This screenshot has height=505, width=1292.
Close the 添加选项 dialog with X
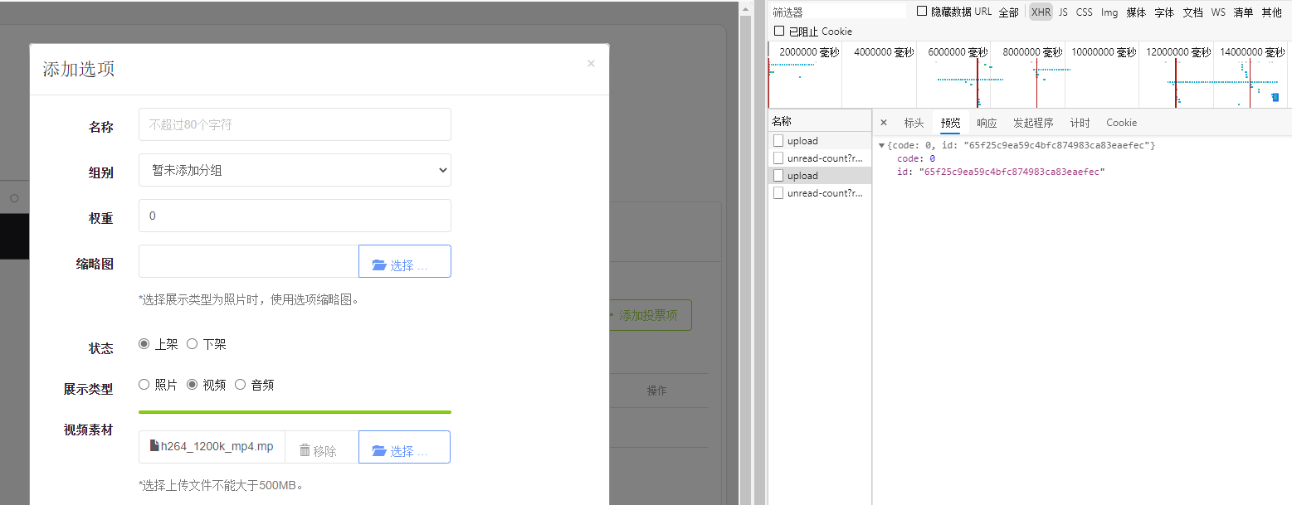pyautogui.click(x=591, y=64)
